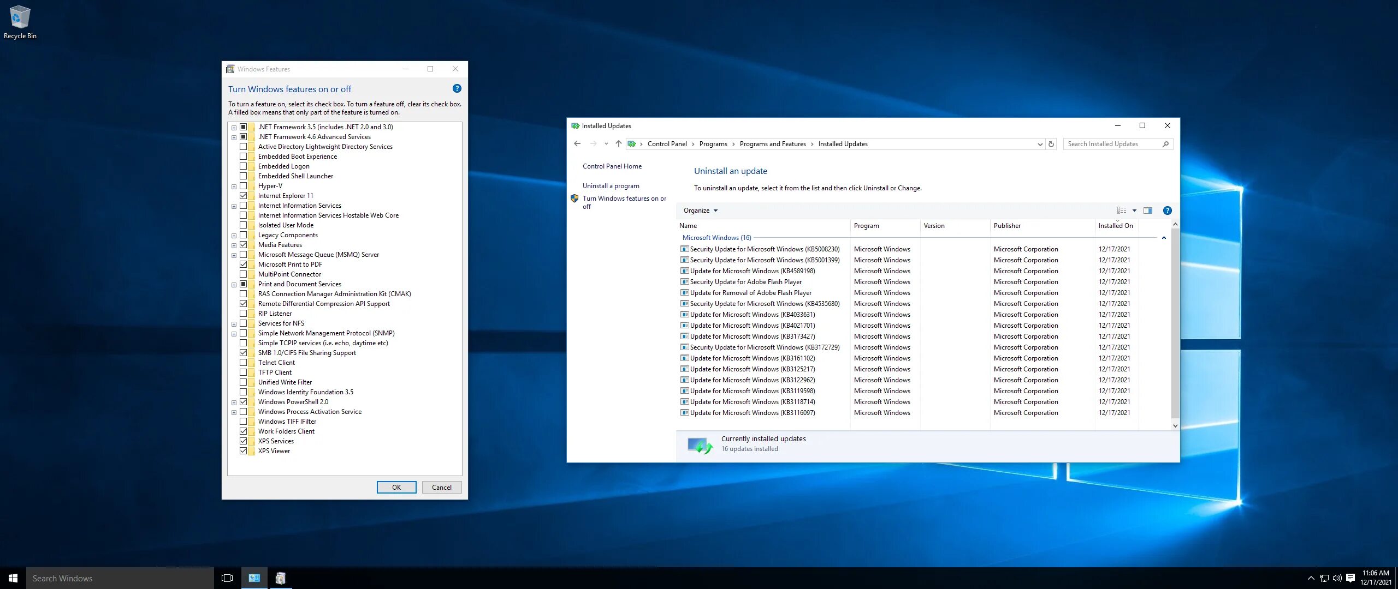The width and height of the screenshot is (1398, 589).
Task: Click the back navigation arrow in Installed Updates
Action: pyautogui.click(x=577, y=143)
